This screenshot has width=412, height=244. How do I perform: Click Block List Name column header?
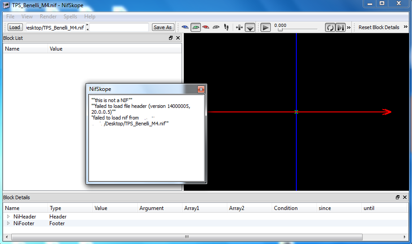click(26, 49)
